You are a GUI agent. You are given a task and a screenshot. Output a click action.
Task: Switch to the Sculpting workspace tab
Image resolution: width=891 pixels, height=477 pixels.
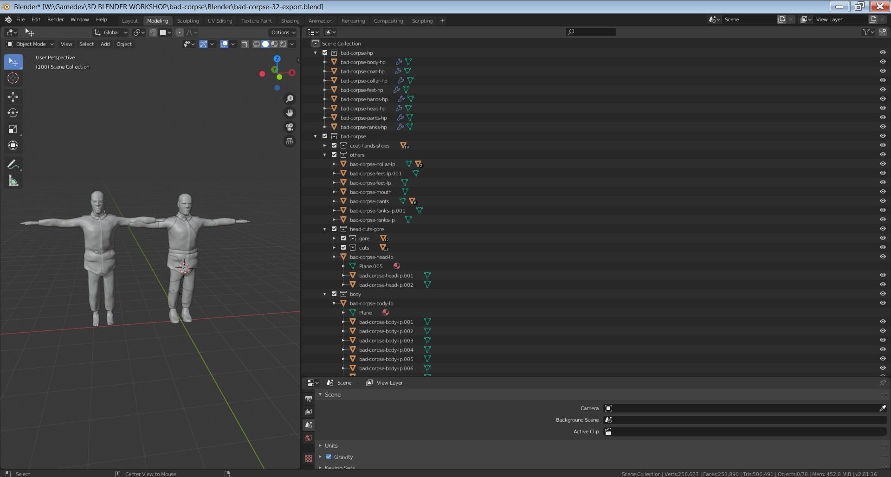click(188, 20)
